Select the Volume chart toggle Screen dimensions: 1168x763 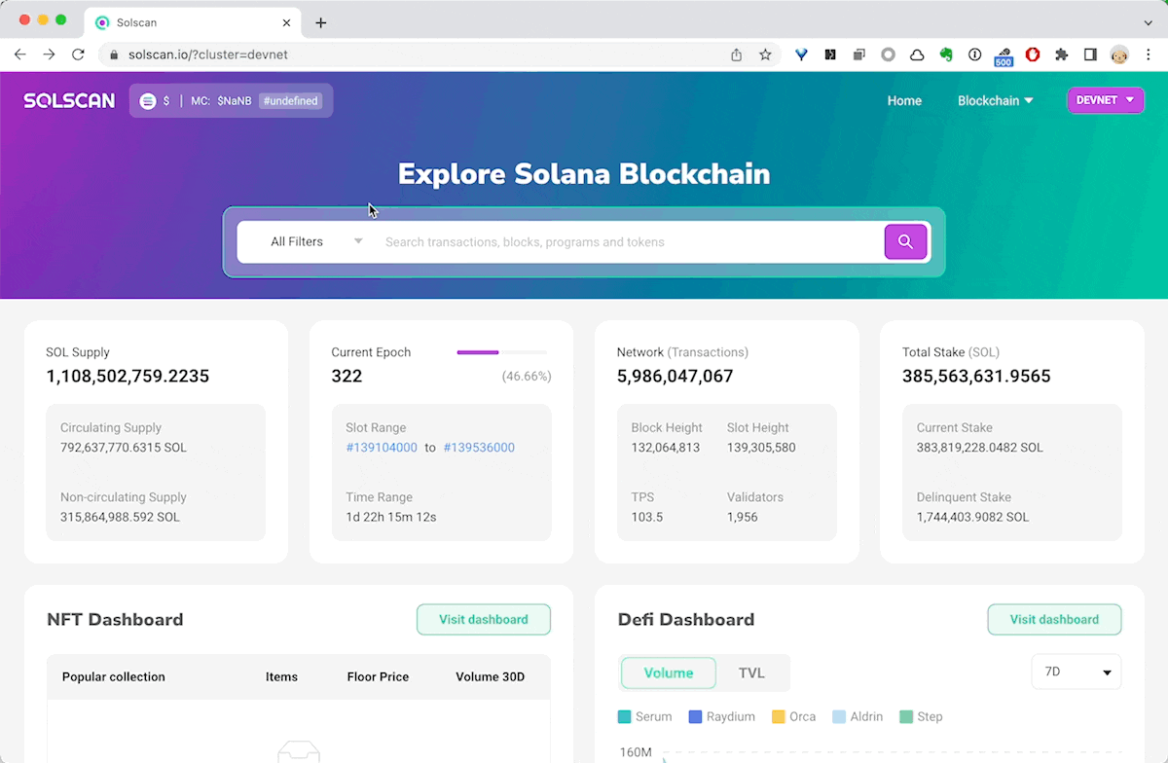(x=669, y=672)
